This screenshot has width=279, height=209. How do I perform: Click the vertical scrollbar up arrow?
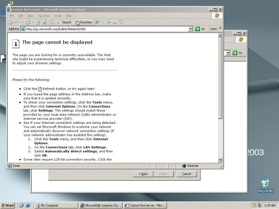220,35
